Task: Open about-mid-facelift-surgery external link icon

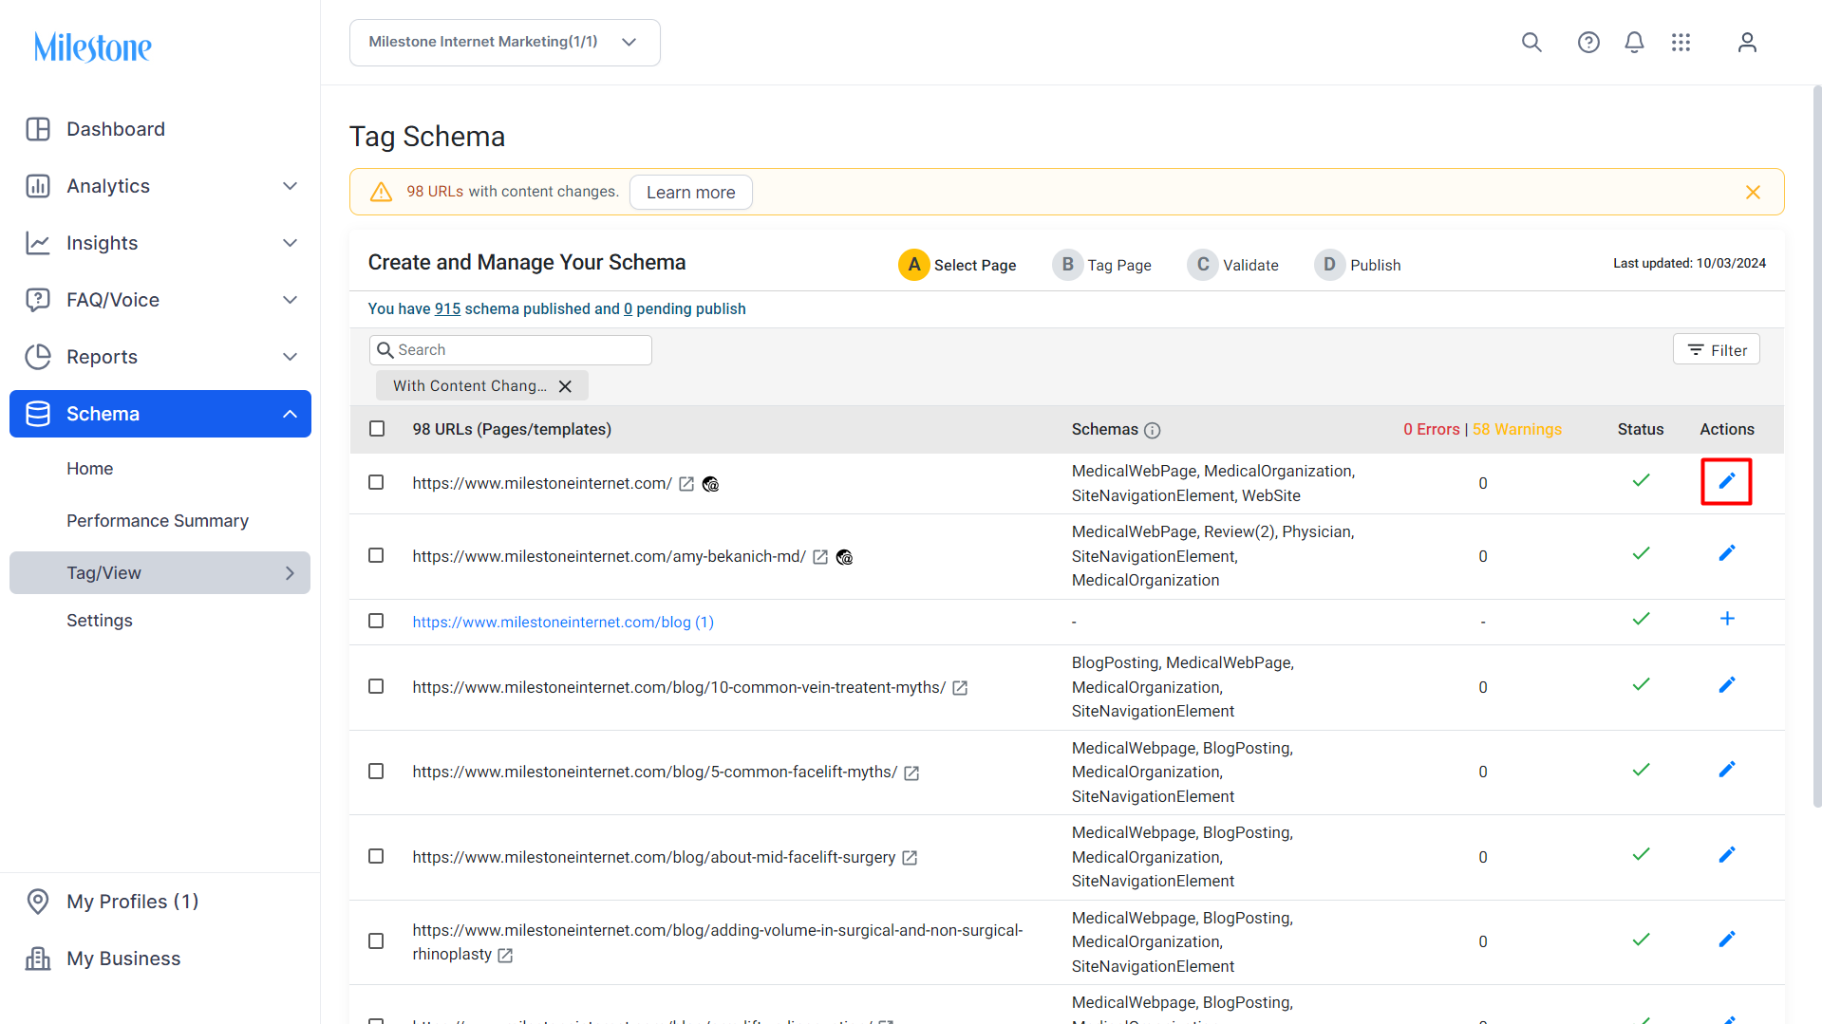Action: 910,858
